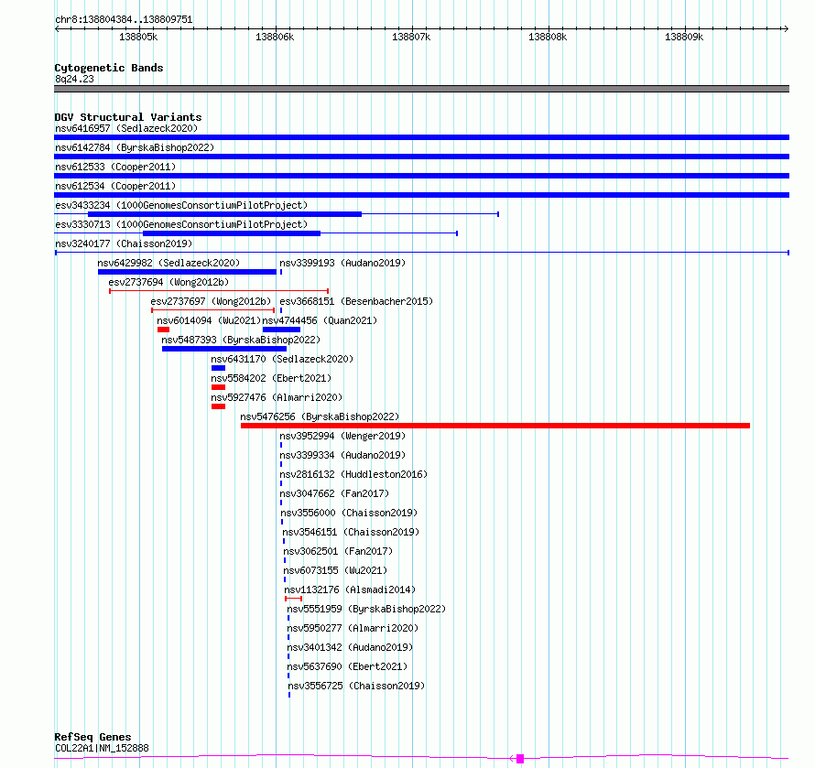Select the nsv5551959 (ByrskaBishop2022) label
Screen dimensions: 815x768
click(366, 609)
